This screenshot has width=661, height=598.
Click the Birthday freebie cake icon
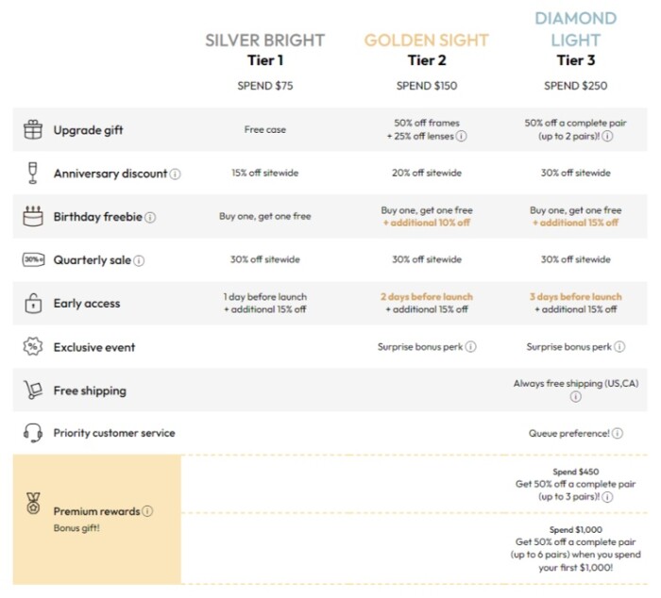(x=33, y=217)
